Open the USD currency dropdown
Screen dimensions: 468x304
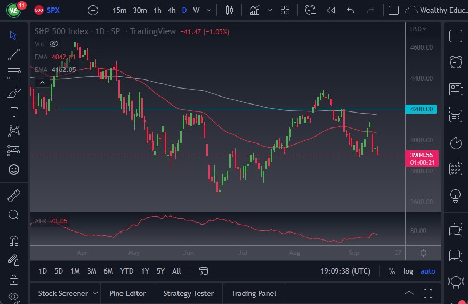418,29
